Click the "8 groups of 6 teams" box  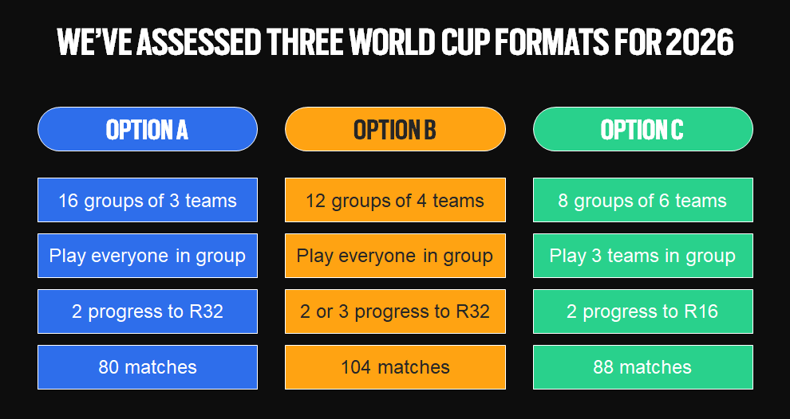[642, 200]
